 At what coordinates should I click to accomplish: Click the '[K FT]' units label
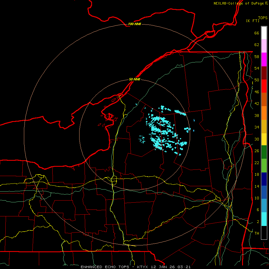[x=253, y=21]
